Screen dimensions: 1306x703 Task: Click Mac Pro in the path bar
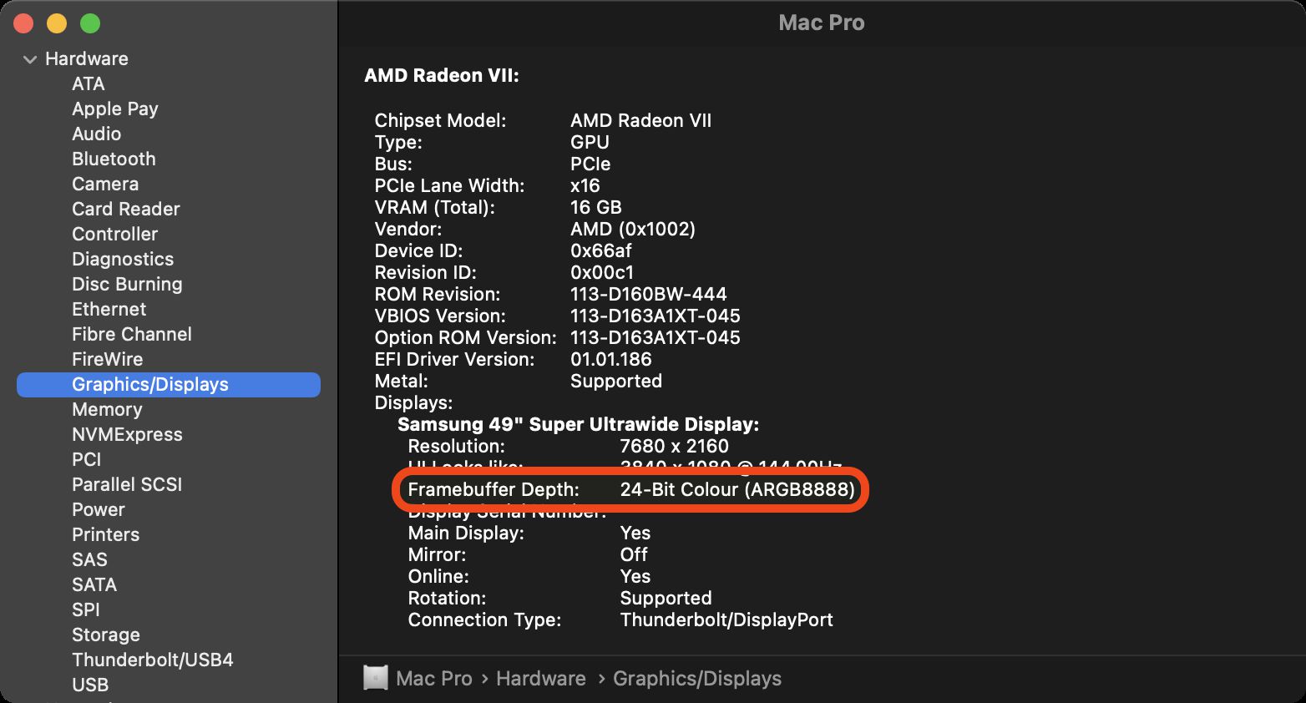[434, 679]
